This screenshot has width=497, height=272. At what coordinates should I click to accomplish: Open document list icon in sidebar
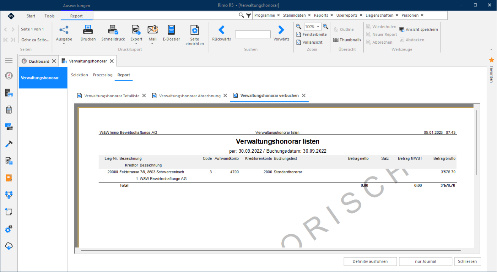point(9,161)
